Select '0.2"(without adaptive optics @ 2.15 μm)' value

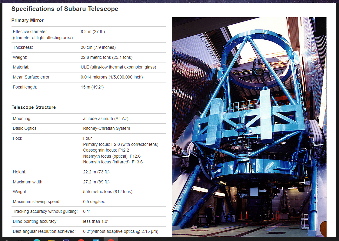point(121,231)
